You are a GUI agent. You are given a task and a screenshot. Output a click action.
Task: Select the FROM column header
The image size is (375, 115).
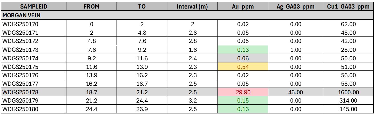[x=92, y=7]
